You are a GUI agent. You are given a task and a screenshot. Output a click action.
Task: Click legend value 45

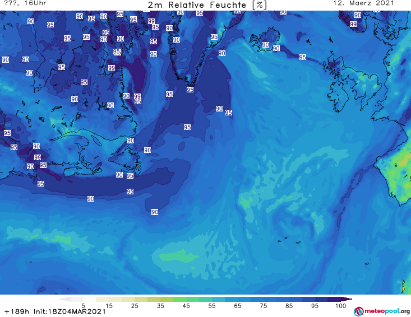click(x=186, y=306)
